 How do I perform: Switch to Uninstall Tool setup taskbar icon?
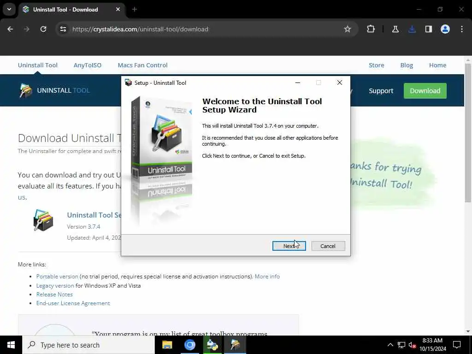pos(235,345)
